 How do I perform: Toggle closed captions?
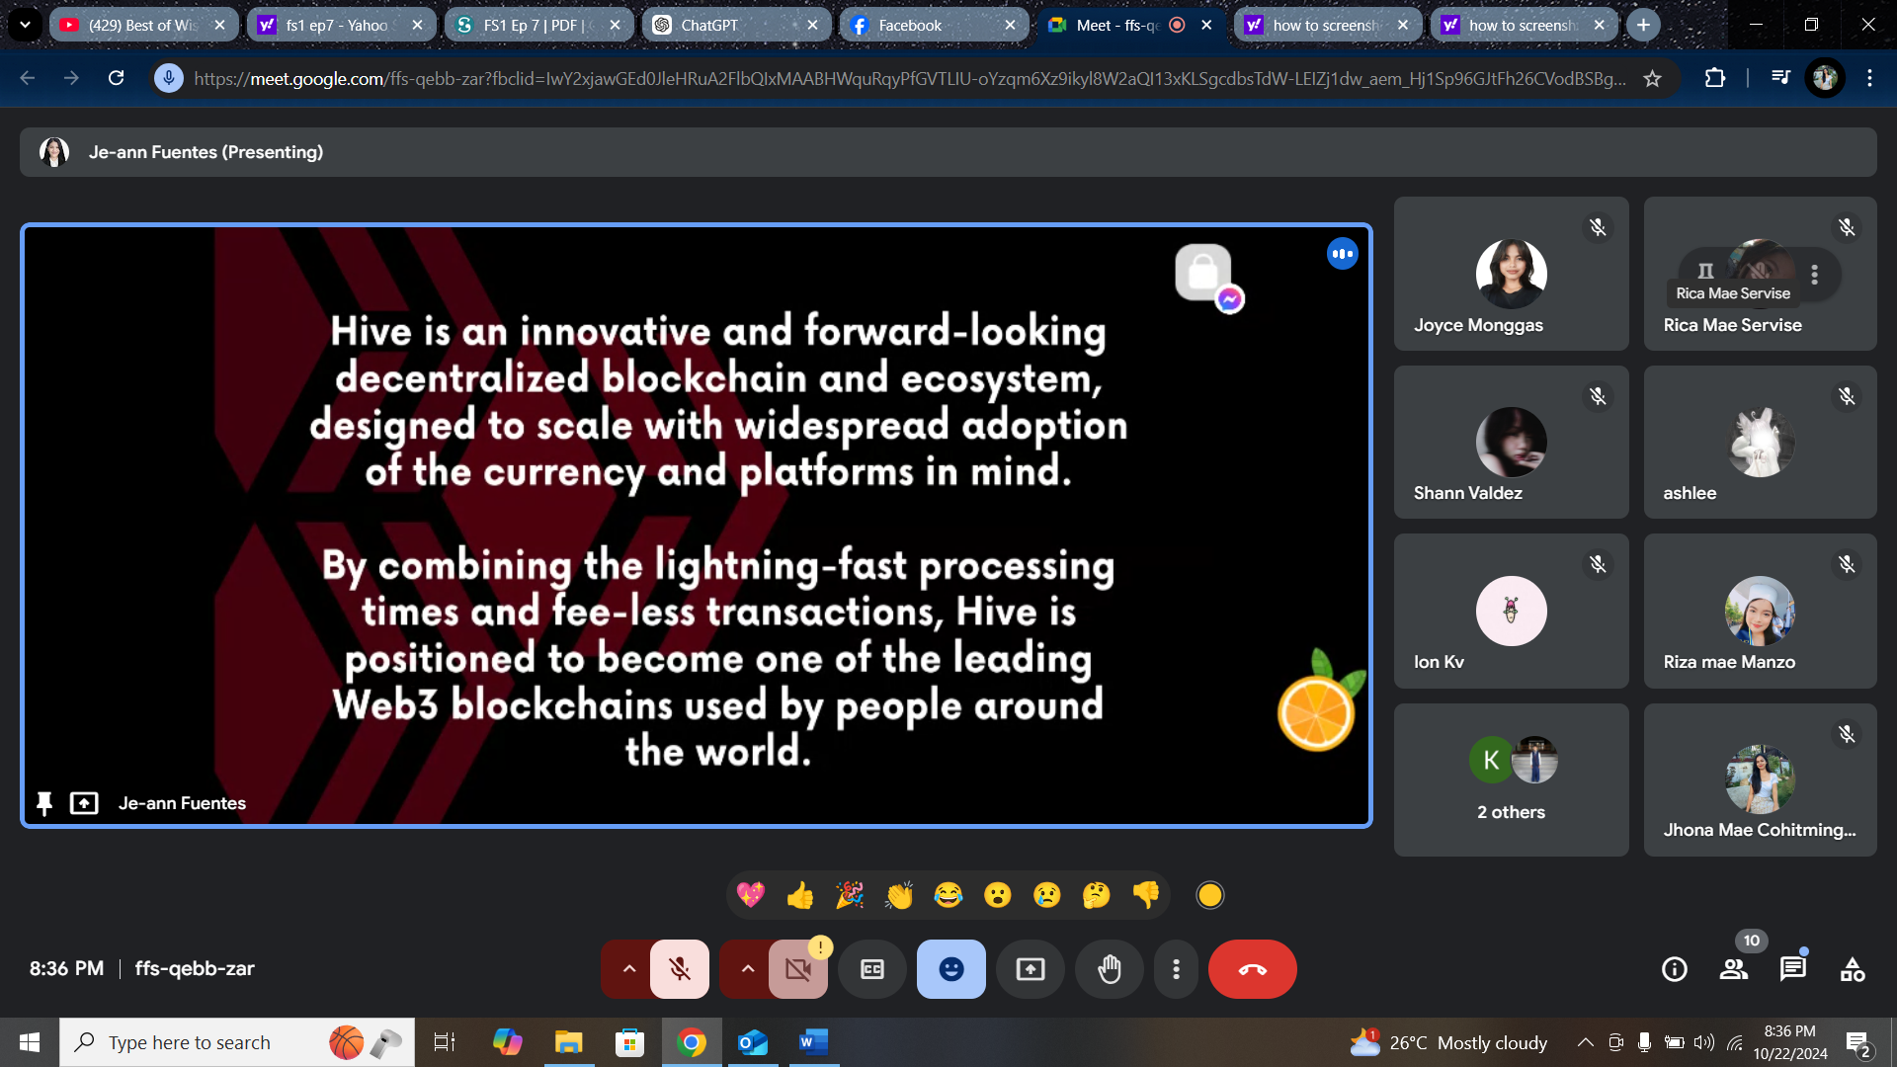tap(872, 969)
